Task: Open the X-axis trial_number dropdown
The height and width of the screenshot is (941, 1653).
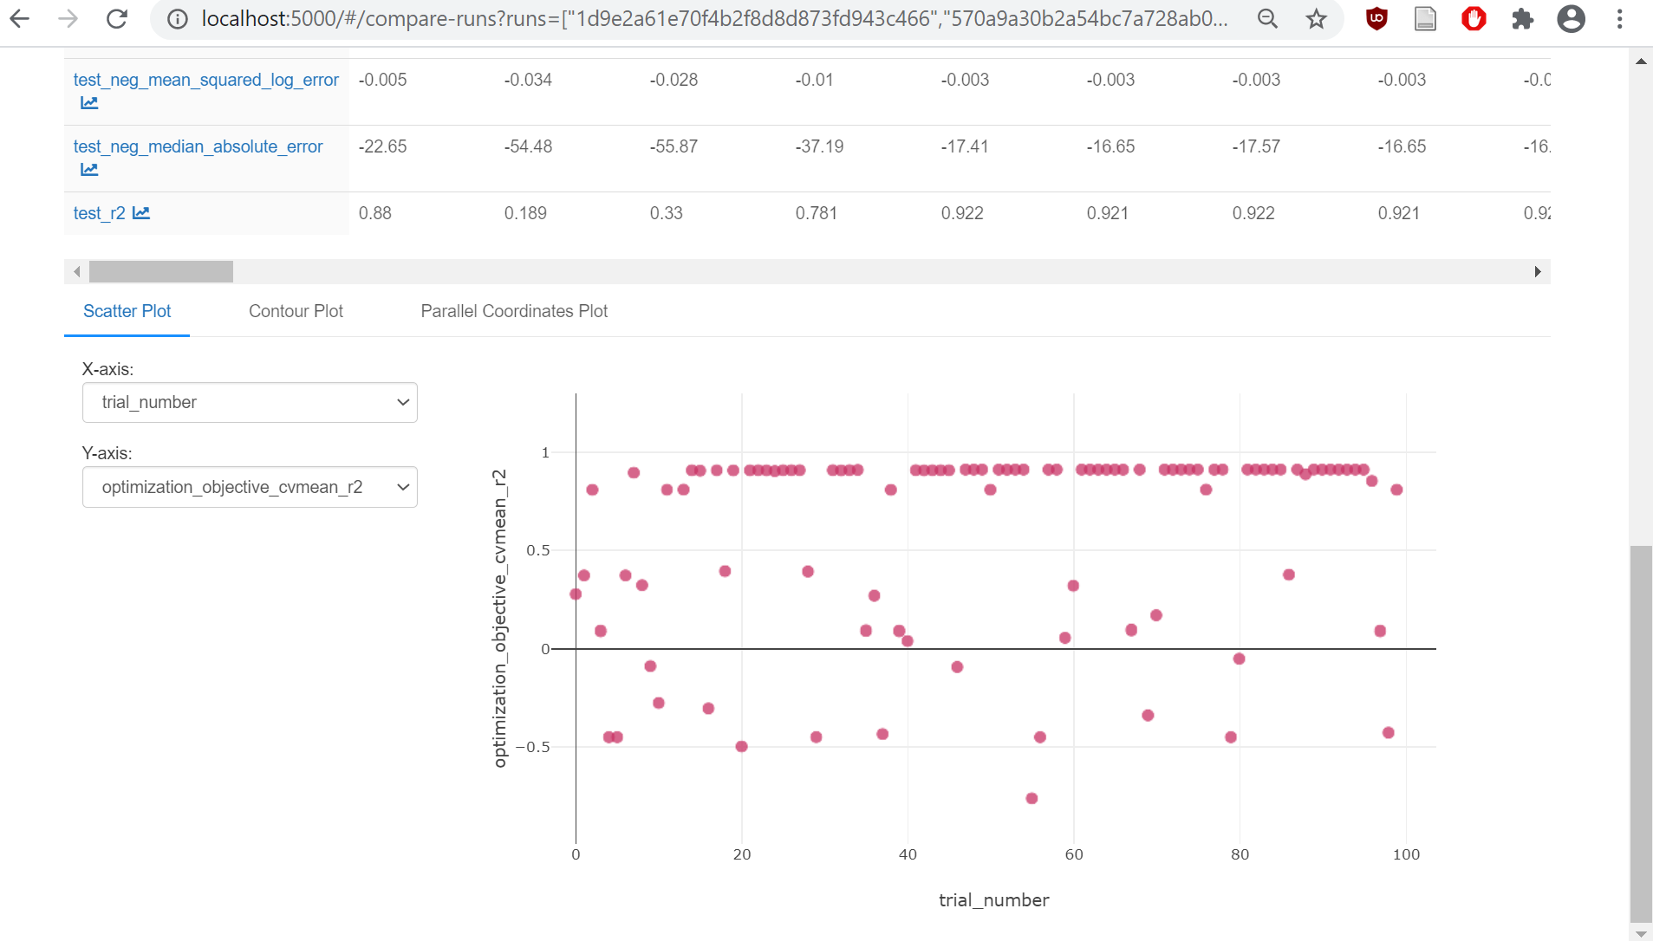Action: (250, 403)
